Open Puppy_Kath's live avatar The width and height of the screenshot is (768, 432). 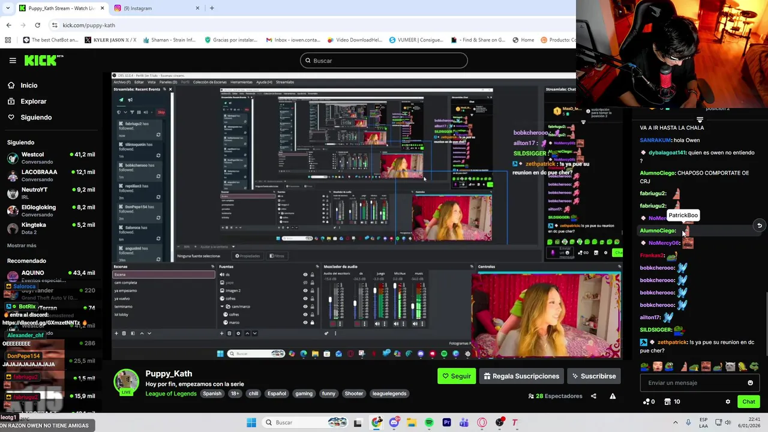tap(127, 382)
